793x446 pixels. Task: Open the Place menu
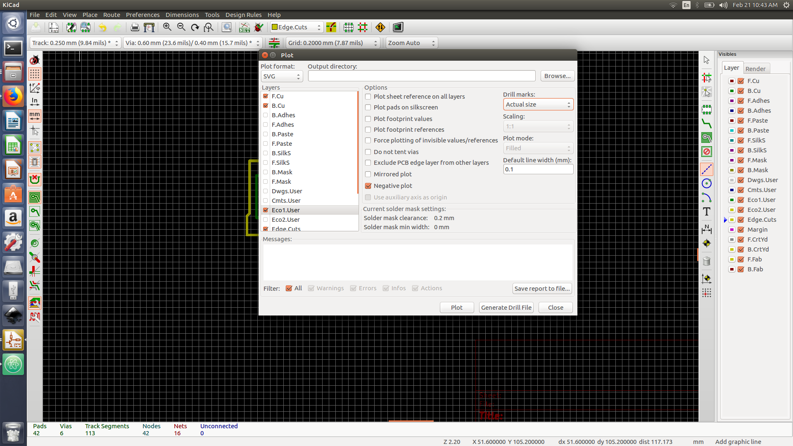click(x=90, y=15)
